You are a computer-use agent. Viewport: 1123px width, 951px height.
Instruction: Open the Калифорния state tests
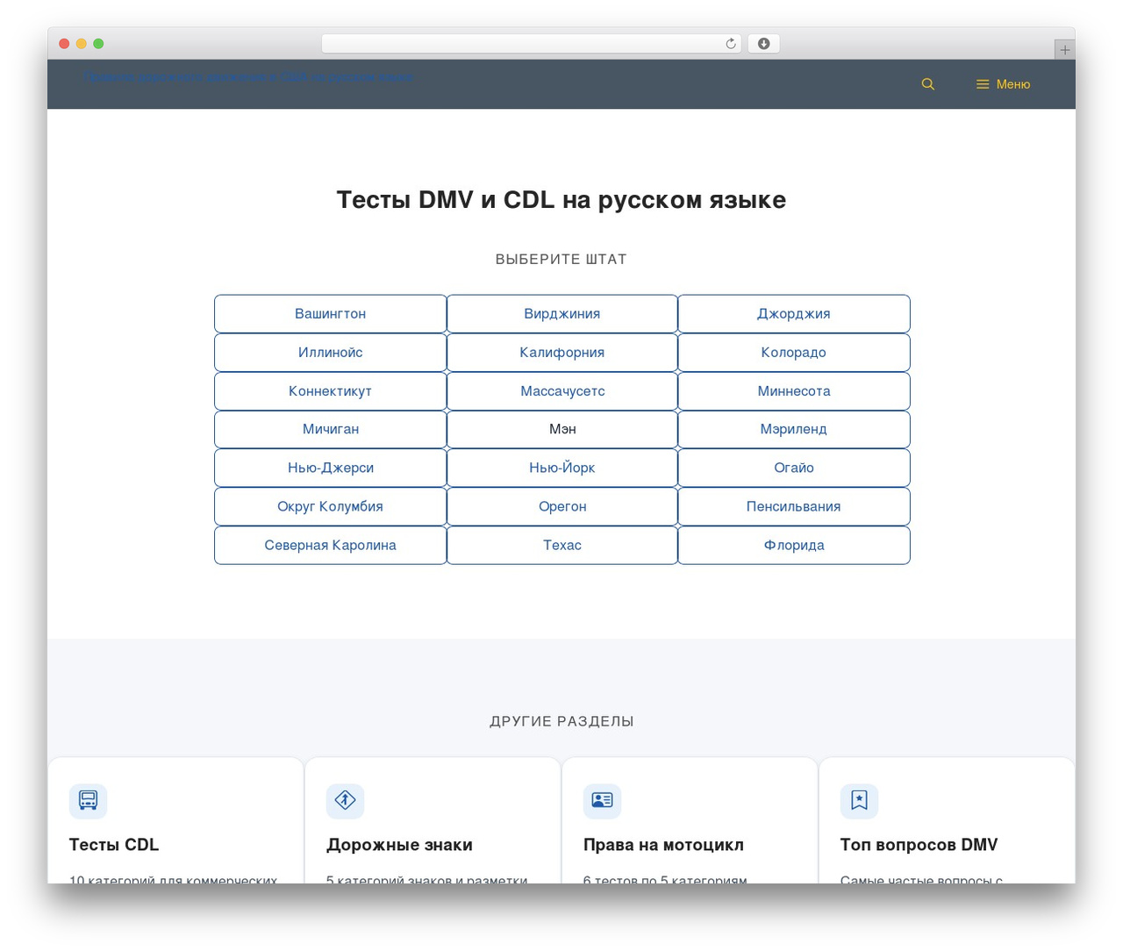pos(562,353)
